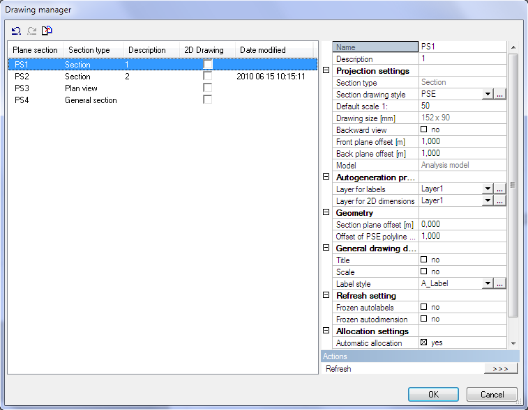
Task: Uncheck the Automatic allocation checkbox
Action: pos(423,342)
